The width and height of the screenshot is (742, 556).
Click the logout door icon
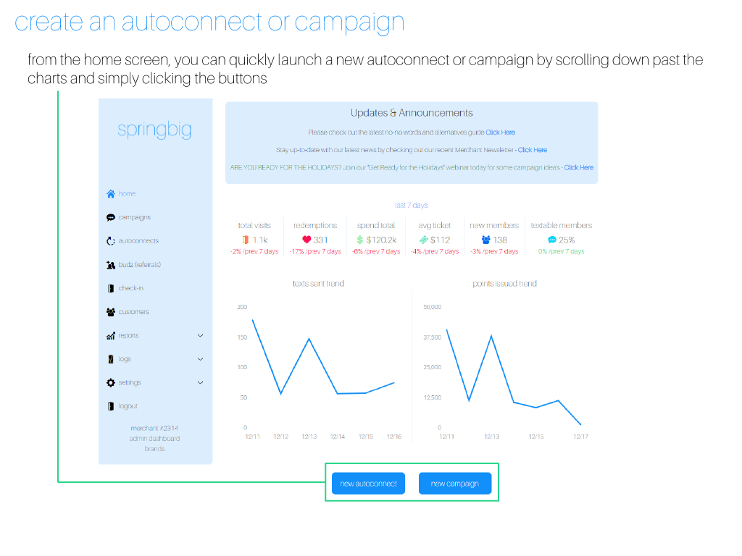click(x=110, y=406)
